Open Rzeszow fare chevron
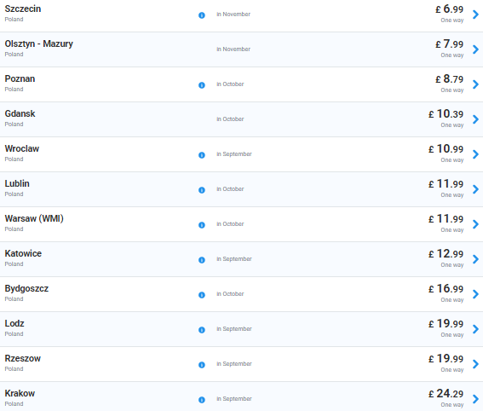This screenshot has height=411, width=483. coord(475,364)
